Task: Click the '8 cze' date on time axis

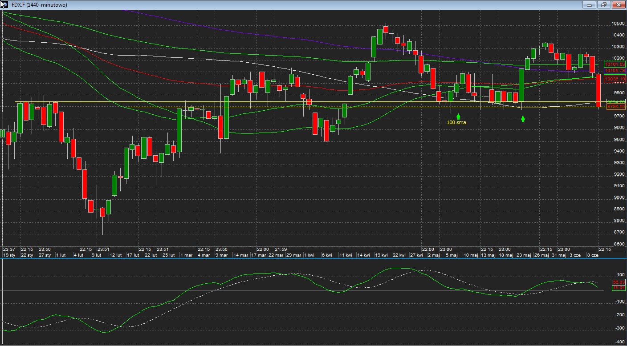Action: [593, 255]
